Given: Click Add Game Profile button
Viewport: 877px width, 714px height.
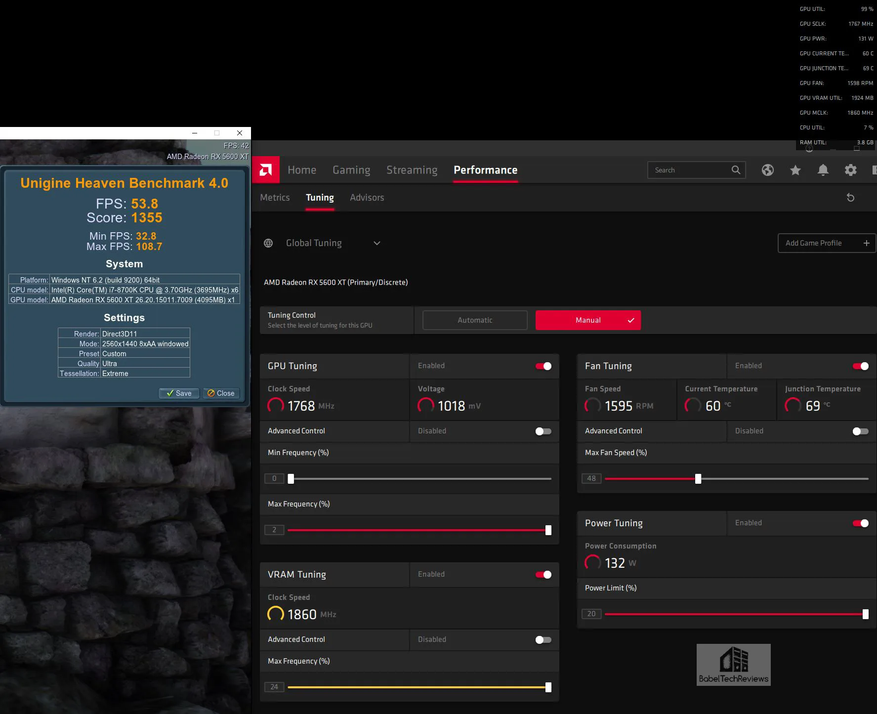Looking at the screenshot, I should 827,243.
